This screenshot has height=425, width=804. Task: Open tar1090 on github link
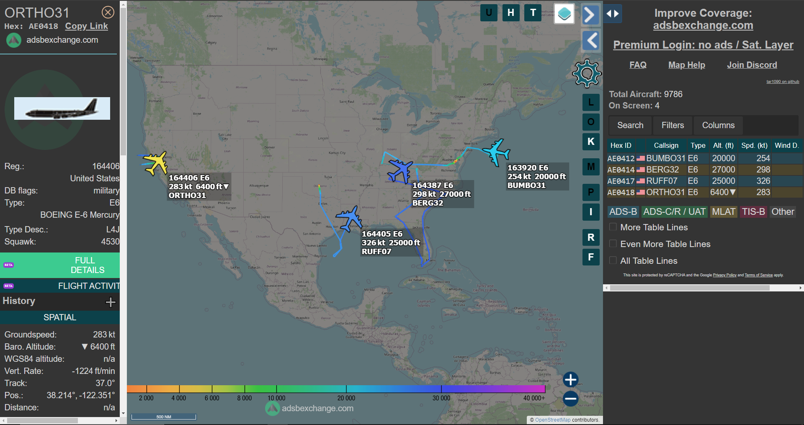coord(783,82)
